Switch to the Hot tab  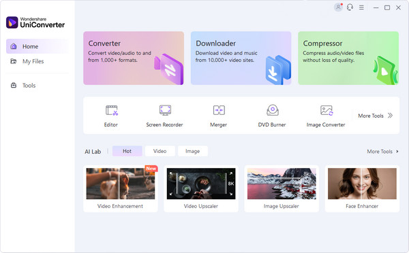[x=127, y=151]
